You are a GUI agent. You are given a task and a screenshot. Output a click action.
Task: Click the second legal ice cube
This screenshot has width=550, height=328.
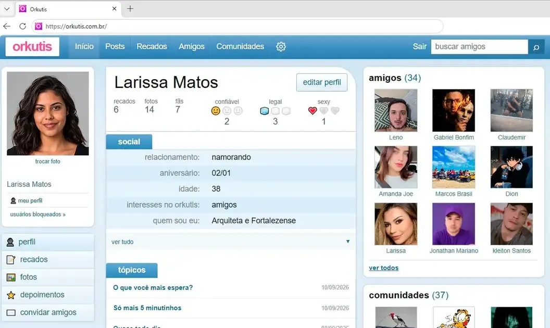[x=276, y=111]
